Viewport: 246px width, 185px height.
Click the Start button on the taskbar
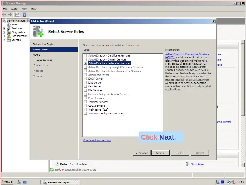coord(7,182)
